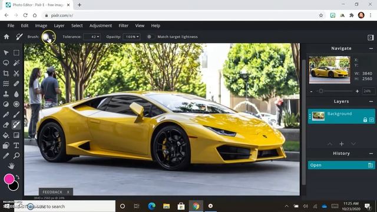Image resolution: width=377 pixels, height=212 pixels.
Task: Click the zoom percentage field
Action: click(x=368, y=91)
